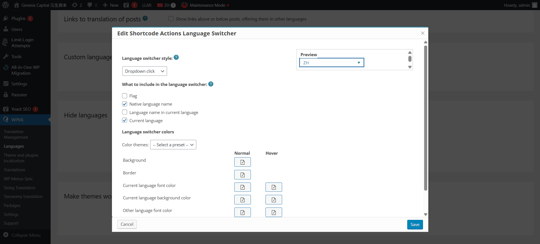This screenshot has width=540, height=244.
Task: Click help icon beside Language switcher style
Action: click(176, 58)
